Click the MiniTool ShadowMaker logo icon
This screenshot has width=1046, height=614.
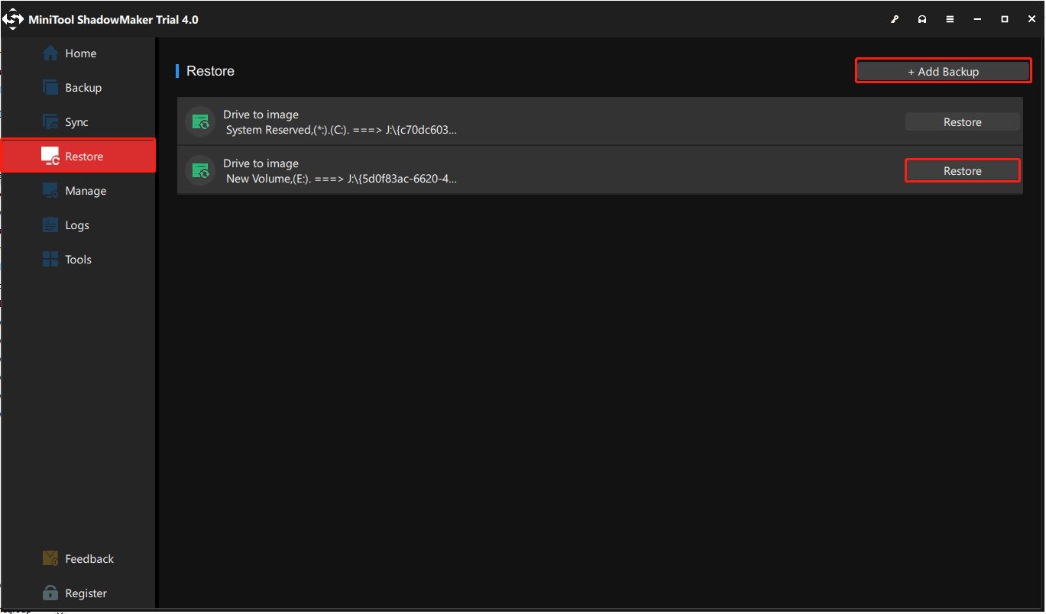14,19
